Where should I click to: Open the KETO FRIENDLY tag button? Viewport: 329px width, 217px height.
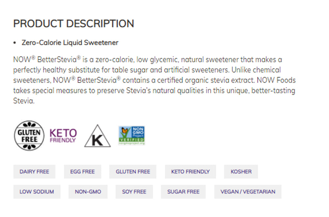190,172
